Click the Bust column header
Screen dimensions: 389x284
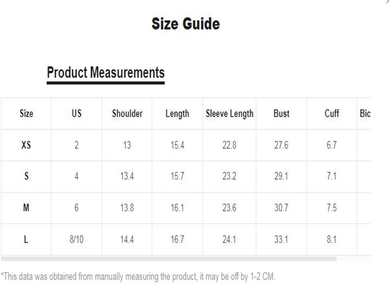click(281, 114)
